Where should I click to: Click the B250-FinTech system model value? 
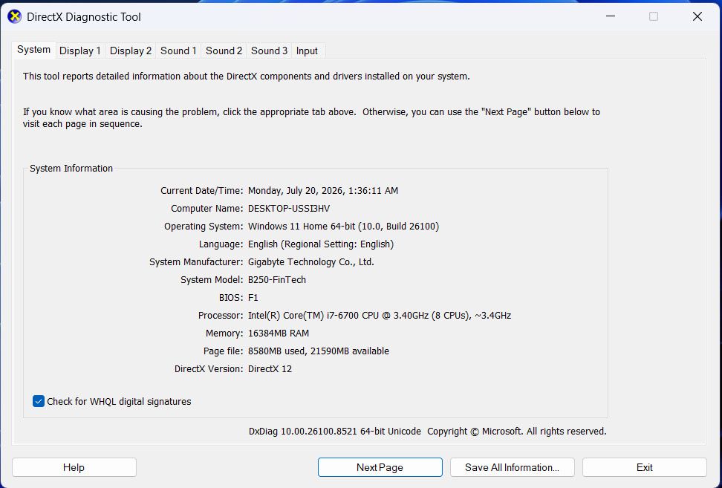pos(277,280)
